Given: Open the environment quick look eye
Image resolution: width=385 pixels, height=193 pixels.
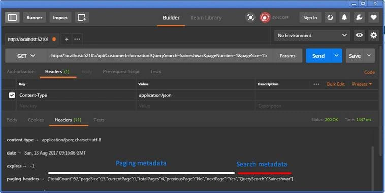Looking at the screenshot, I should click(x=359, y=35).
